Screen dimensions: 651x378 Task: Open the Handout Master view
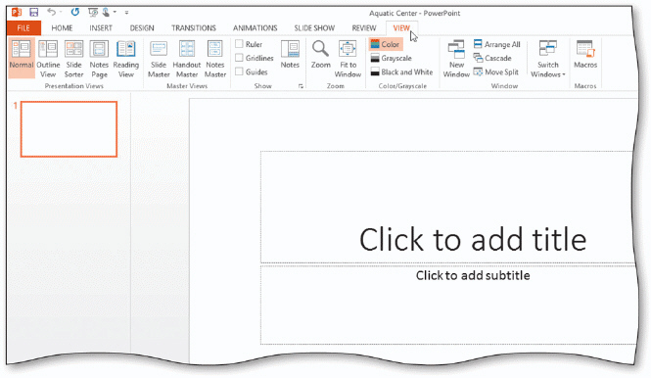(187, 59)
